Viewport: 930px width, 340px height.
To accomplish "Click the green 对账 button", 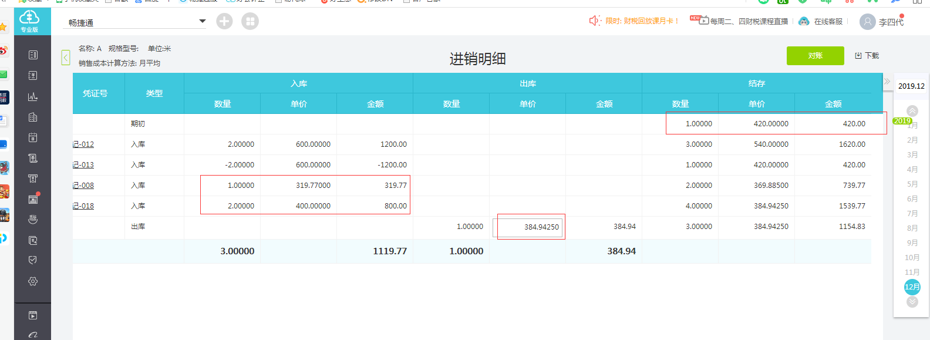I will [815, 56].
